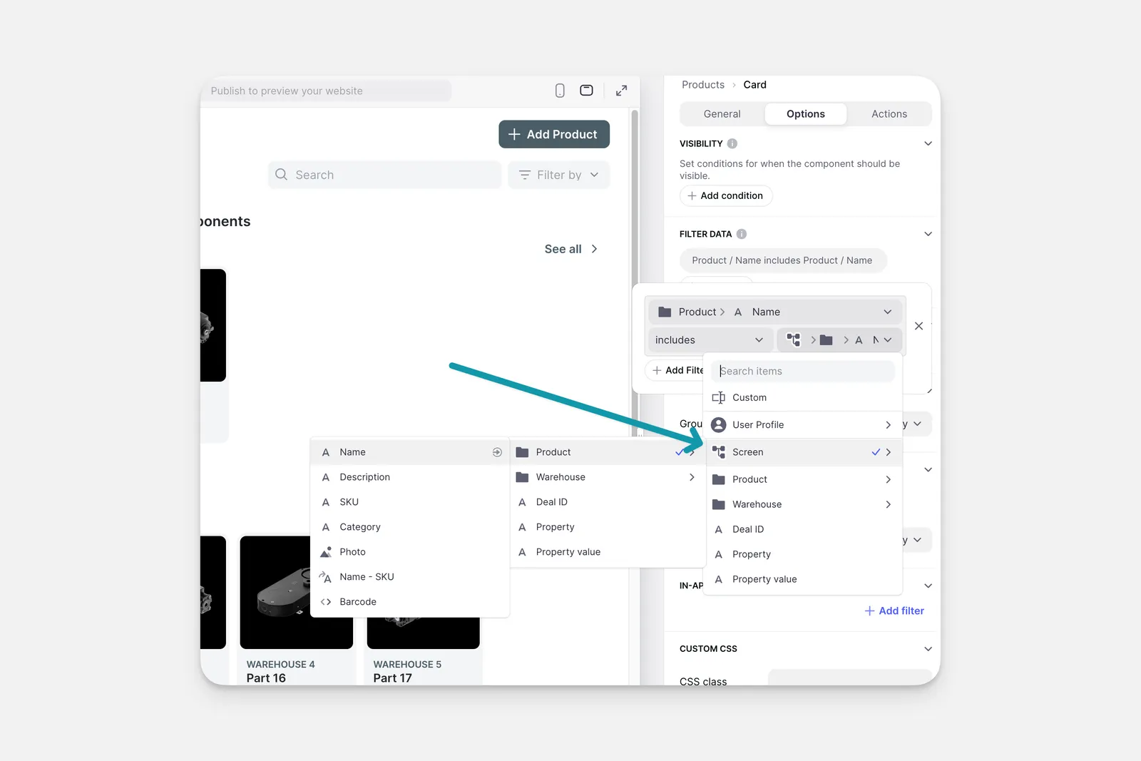Select Description field in the list
The image size is (1141, 761).
[x=410, y=477]
